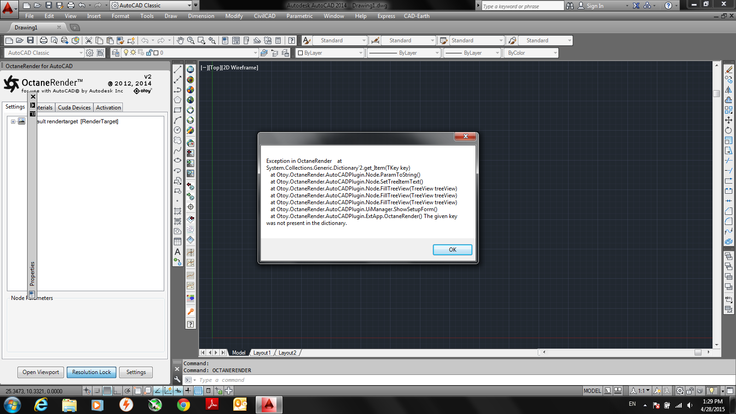Toggle Lineweight display in the status bar
This screenshot has height=414, width=736.
pos(188,391)
